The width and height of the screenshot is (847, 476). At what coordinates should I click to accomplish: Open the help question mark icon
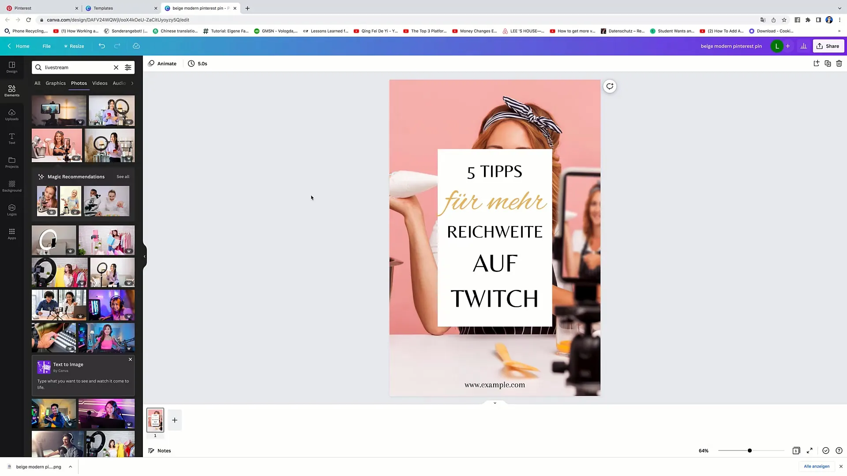coord(839,450)
